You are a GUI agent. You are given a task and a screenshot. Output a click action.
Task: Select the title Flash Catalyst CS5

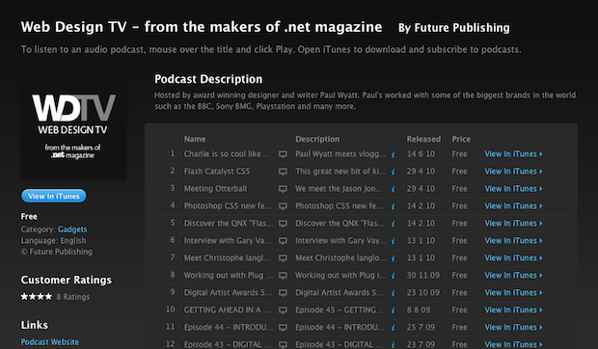pyautogui.click(x=217, y=172)
